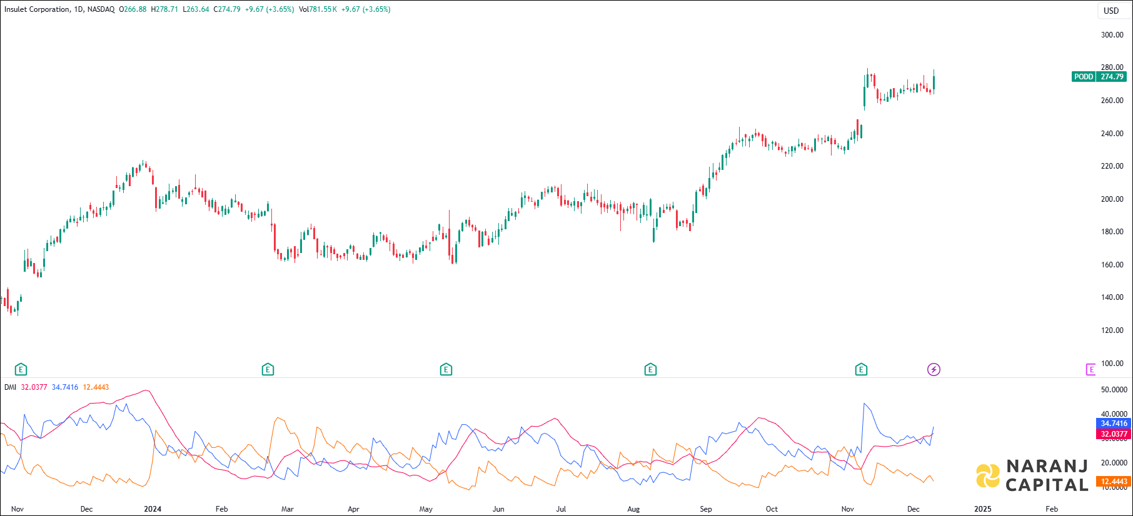Click the Apr label on time axis
This screenshot has height=516, width=1133.
point(353,509)
